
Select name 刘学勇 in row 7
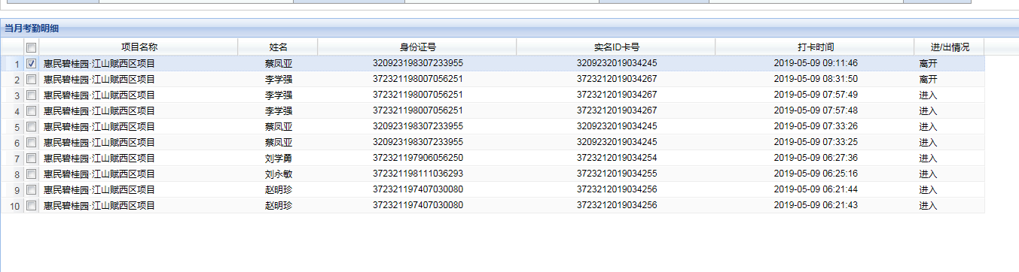(278, 159)
